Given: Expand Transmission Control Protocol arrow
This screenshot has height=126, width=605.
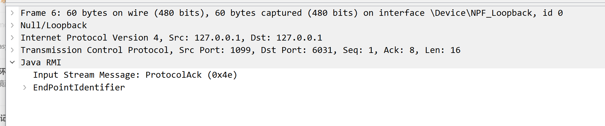Looking at the screenshot, I should (12, 50).
